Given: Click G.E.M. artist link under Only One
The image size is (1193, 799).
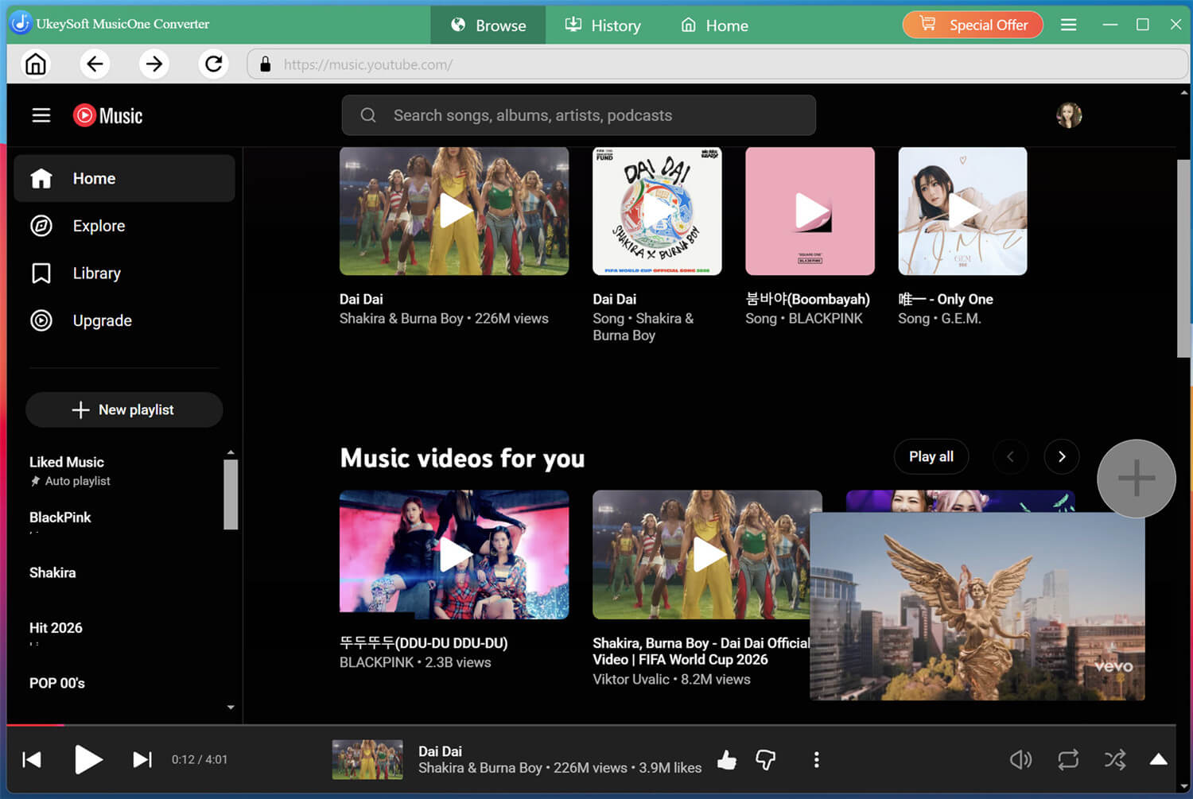Looking at the screenshot, I should (x=961, y=318).
